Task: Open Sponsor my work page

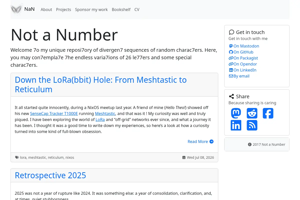Action: pyautogui.click(x=91, y=9)
